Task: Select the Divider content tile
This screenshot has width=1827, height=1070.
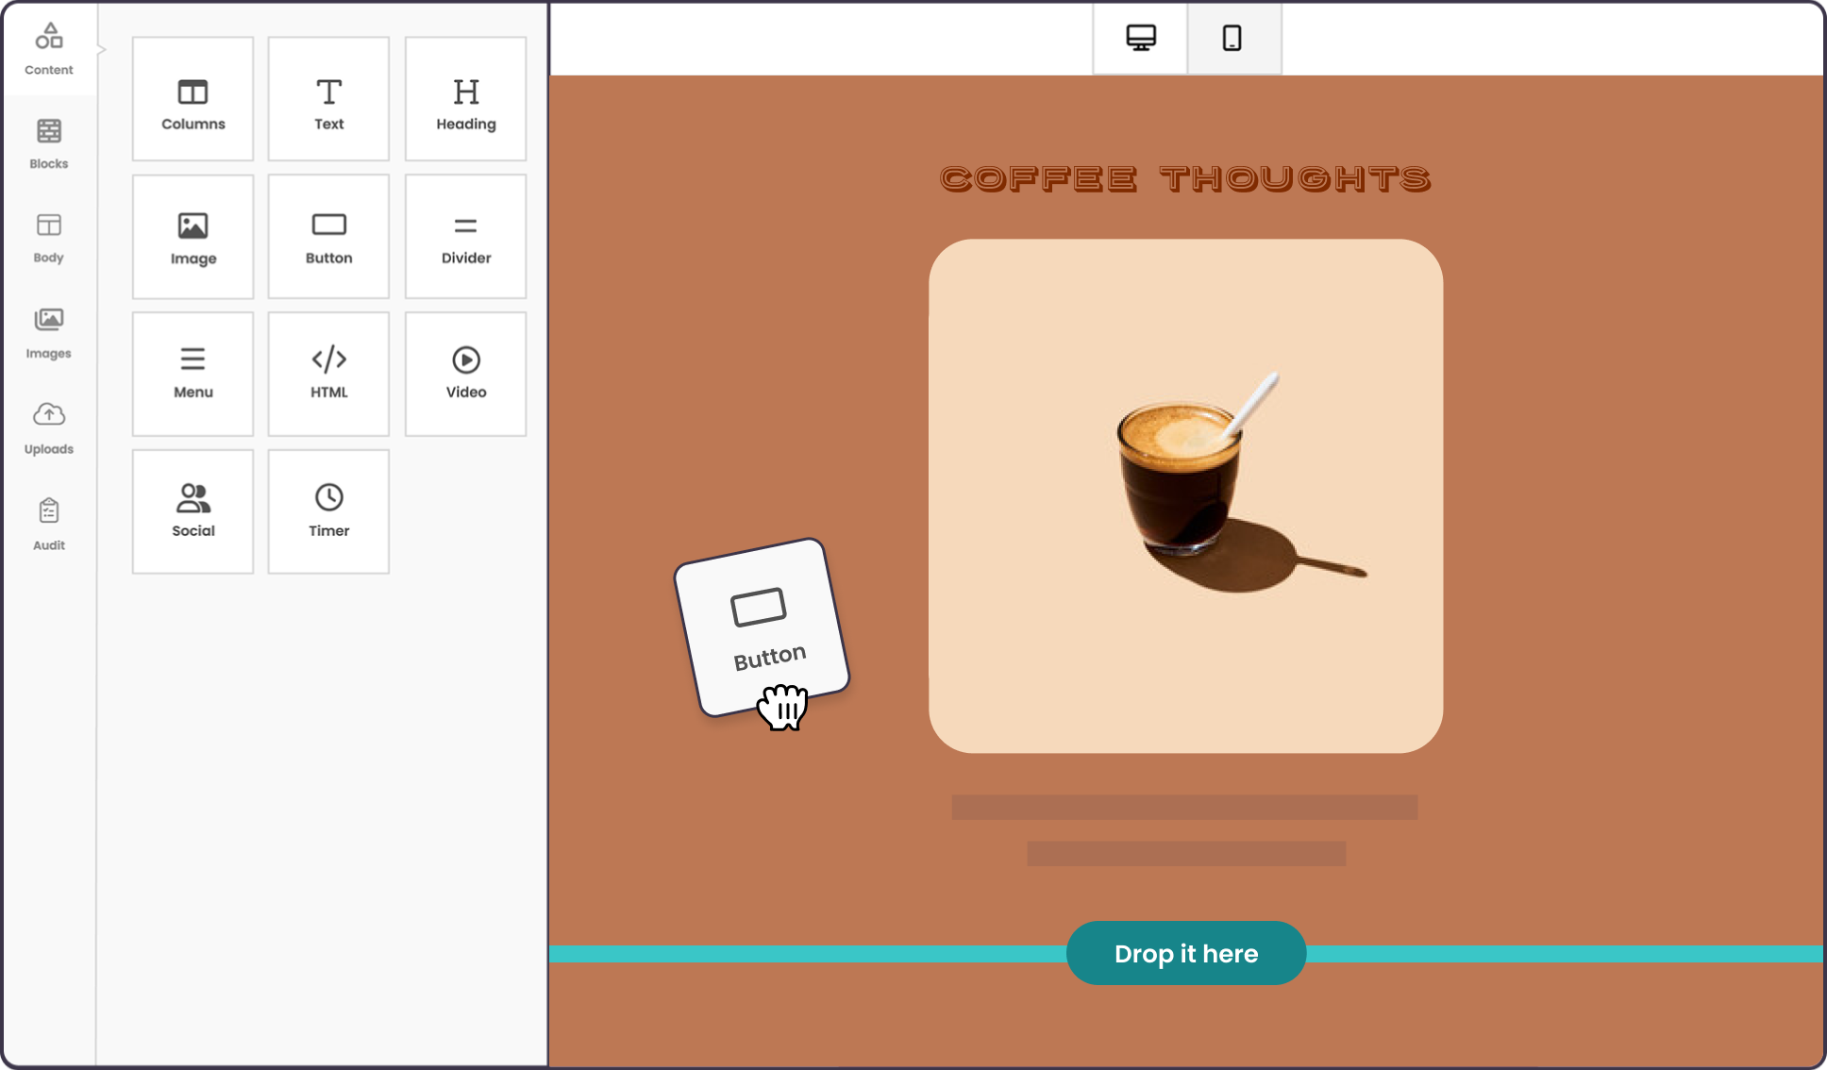Action: [466, 237]
